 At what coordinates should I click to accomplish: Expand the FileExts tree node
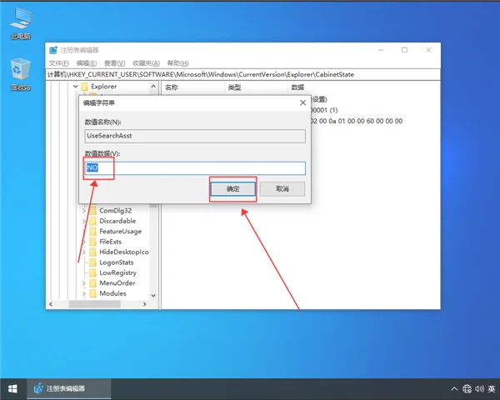84,242
